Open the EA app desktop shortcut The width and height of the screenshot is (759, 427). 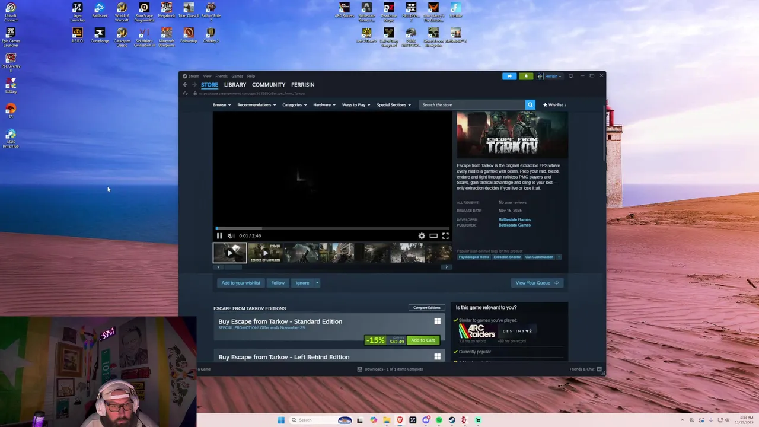pyautogui.click(x=11, y=111)
